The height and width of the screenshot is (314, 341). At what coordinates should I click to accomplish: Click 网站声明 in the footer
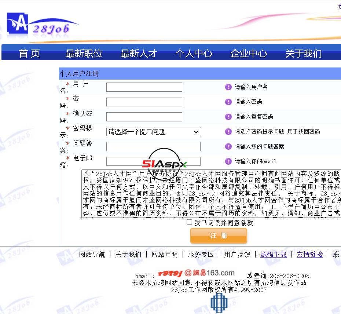[x=165, y=254]
